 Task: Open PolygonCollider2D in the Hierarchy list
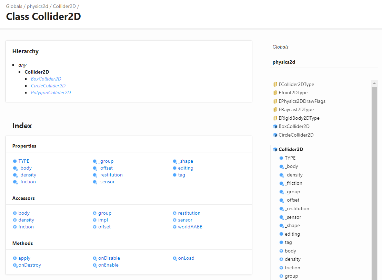[51, 93]
